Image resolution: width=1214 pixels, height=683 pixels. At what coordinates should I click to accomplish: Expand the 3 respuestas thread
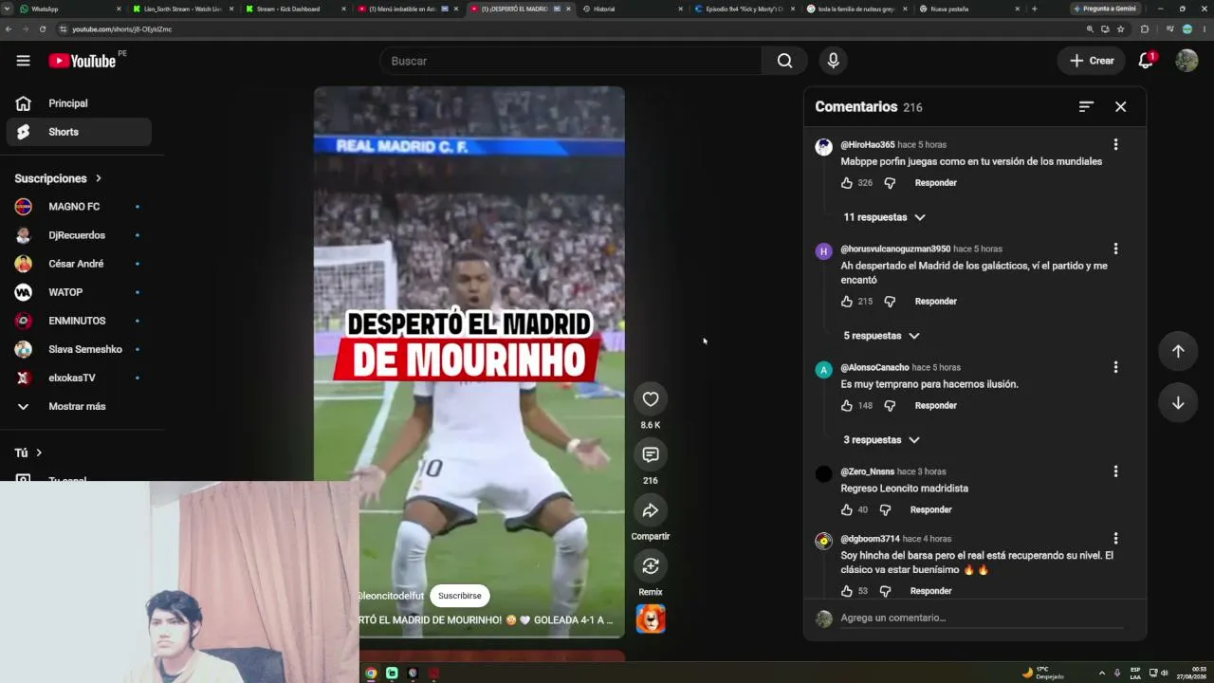tap(881, 440)
